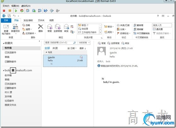Toggle the Unread/Read (未读/已读) state

point(123,25)
